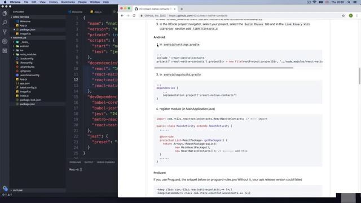The width and height of the screenshot is (361, 203).
Task: Click the GitHub page vertical scrollbar
Action: pos(360,76)
